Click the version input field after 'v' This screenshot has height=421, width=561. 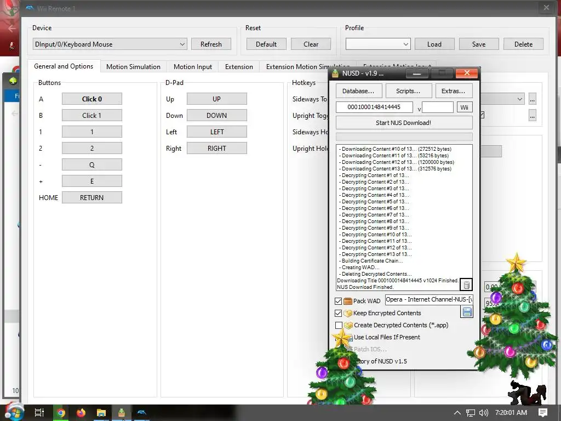[438, 107]
